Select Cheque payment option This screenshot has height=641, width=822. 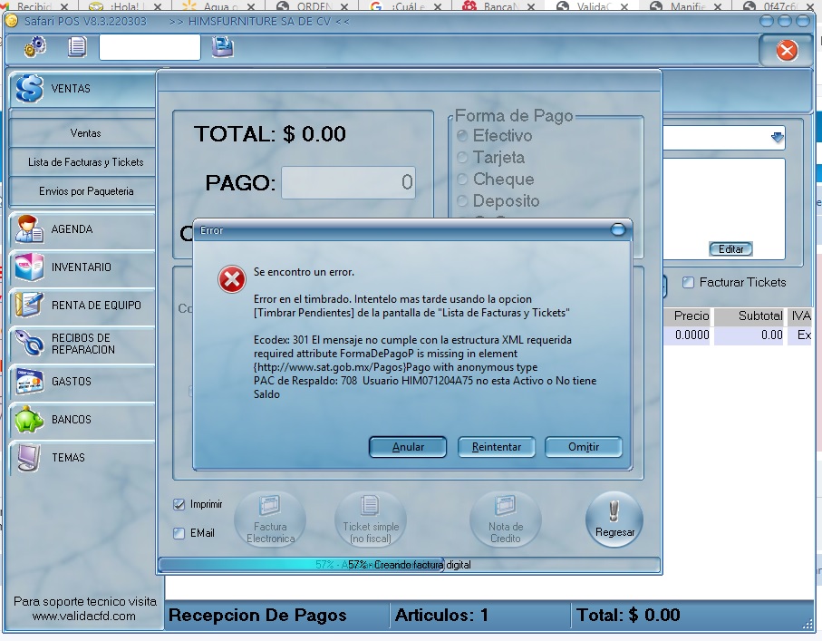click(x=462, y=180)
